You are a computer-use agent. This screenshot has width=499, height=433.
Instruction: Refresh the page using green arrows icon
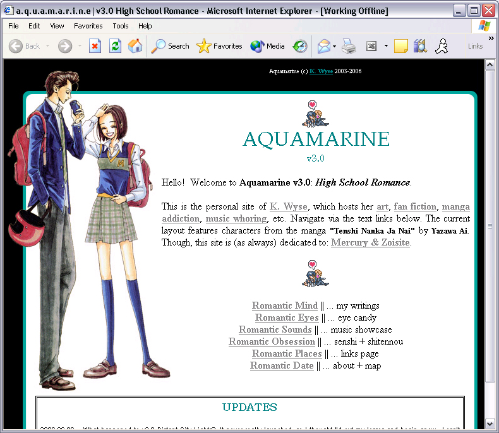[115, 47]
